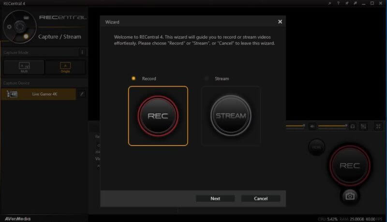Open settings gear on the RECentral mode wheel
This screenshot has height=222, width=387.
pos(9,27)
